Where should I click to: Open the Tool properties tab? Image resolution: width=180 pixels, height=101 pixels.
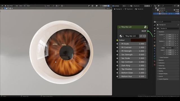point(154,25)
